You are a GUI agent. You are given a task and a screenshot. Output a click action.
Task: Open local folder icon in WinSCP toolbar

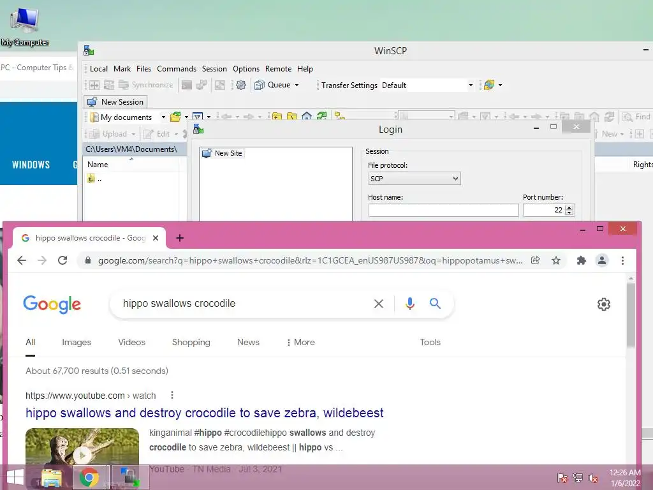(176, 117)
